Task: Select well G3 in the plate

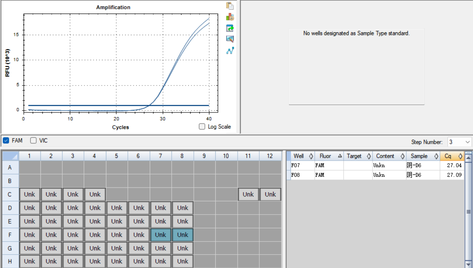Action: (73, 248)
